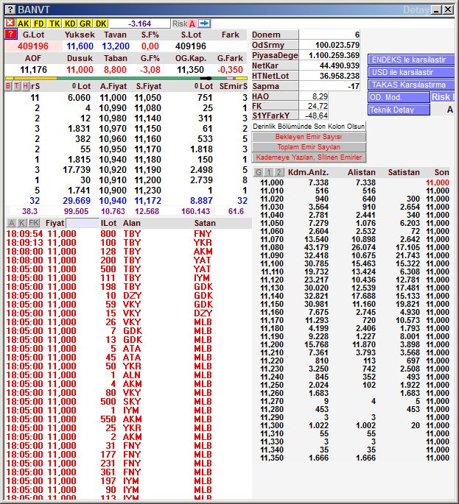Screen dimensions: 459x504
Task: Click the Alan column header in trades
Action: [131, 223]
